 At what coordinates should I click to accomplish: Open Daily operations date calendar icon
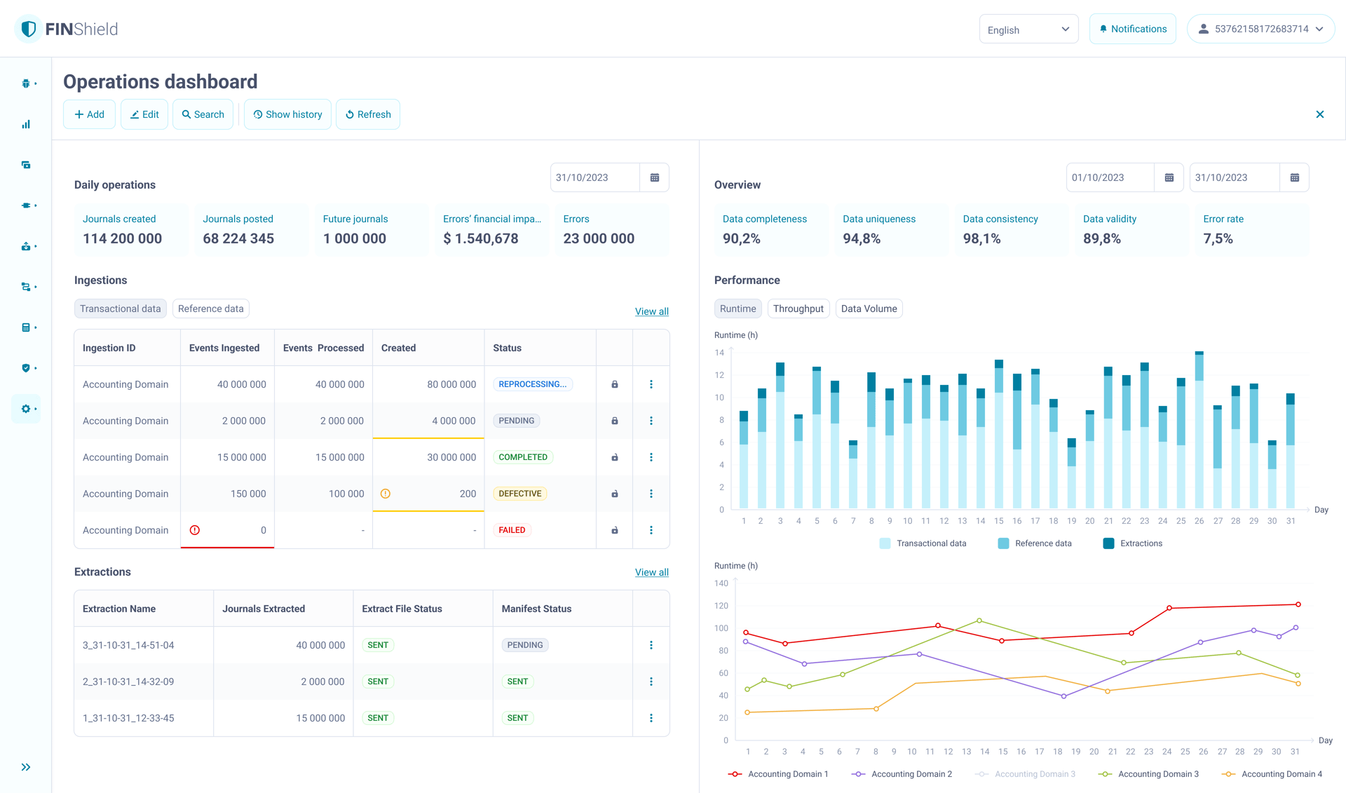pyautogui.click(x=655, y=177)
